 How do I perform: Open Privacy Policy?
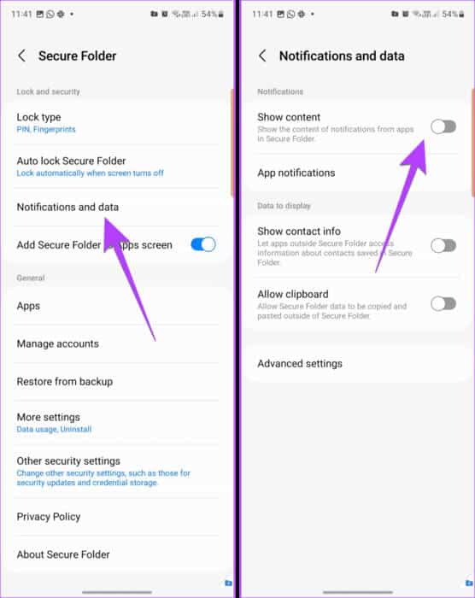pos(117,516)
